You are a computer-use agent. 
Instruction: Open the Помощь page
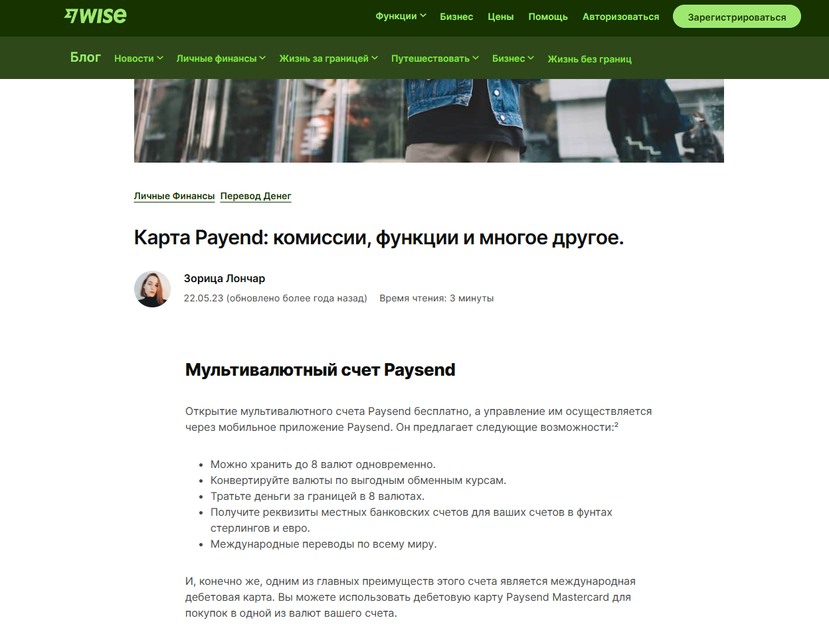point(548,17)
